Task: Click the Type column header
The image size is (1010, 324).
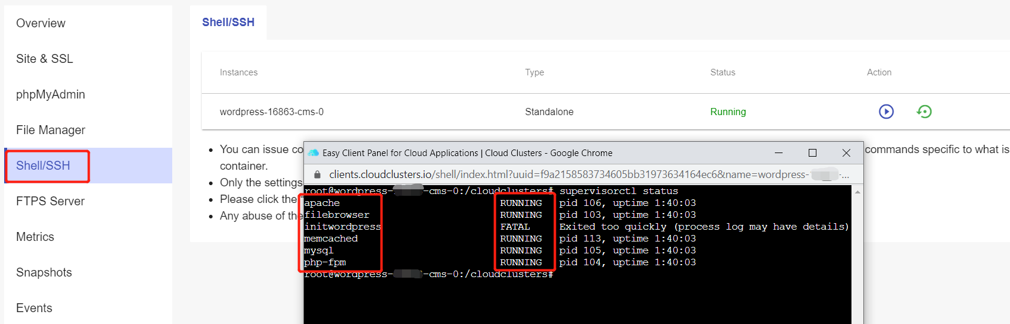Action: [x=534, y=72]
